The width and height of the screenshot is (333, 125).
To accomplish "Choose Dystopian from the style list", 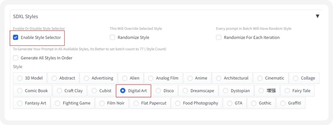I will click(226, 91).
